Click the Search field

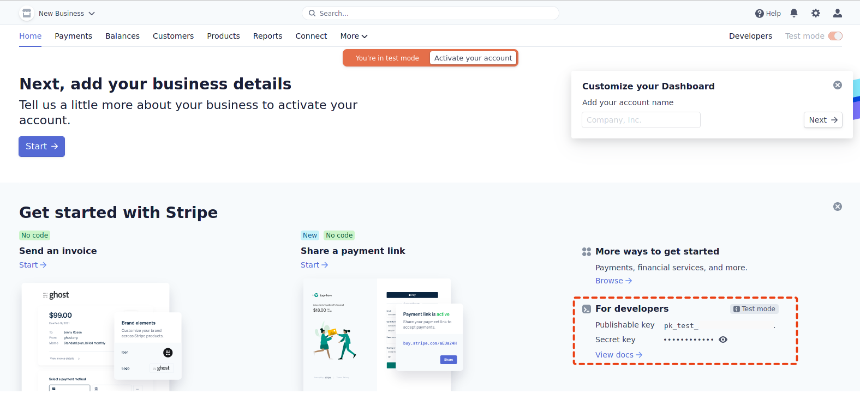click(430, 13)
